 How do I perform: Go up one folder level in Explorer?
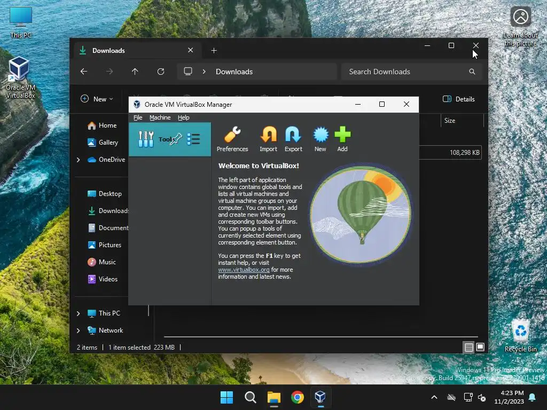pos(135,72)
